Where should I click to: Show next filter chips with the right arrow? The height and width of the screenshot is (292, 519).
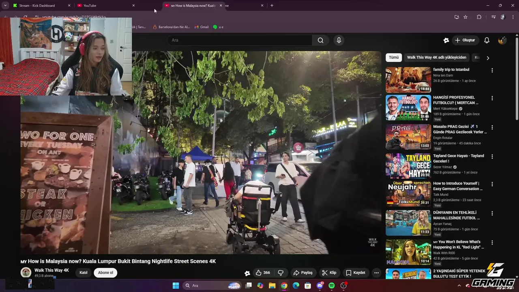pyautogui.click(x=488, y=58)
